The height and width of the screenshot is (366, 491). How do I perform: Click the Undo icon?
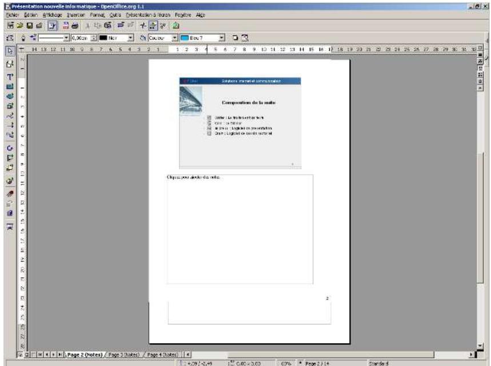pyautogui.click(x=121, y=25)
